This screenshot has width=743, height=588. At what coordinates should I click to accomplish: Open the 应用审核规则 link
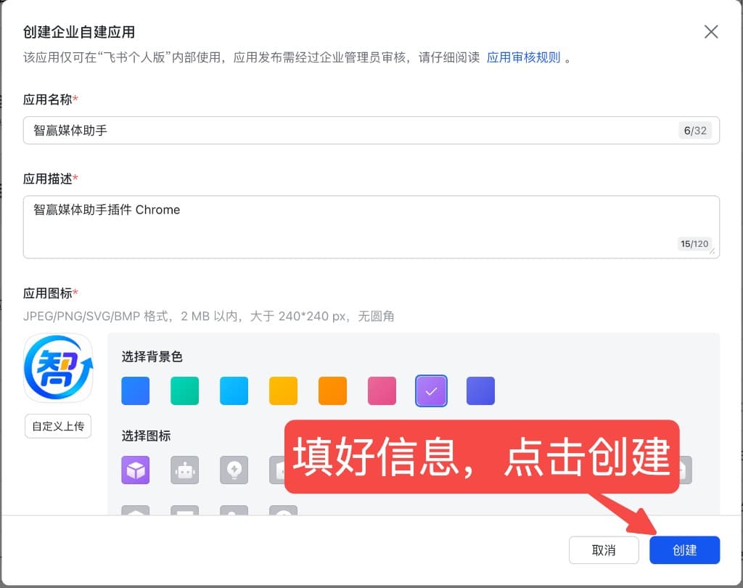click(523, 58)
